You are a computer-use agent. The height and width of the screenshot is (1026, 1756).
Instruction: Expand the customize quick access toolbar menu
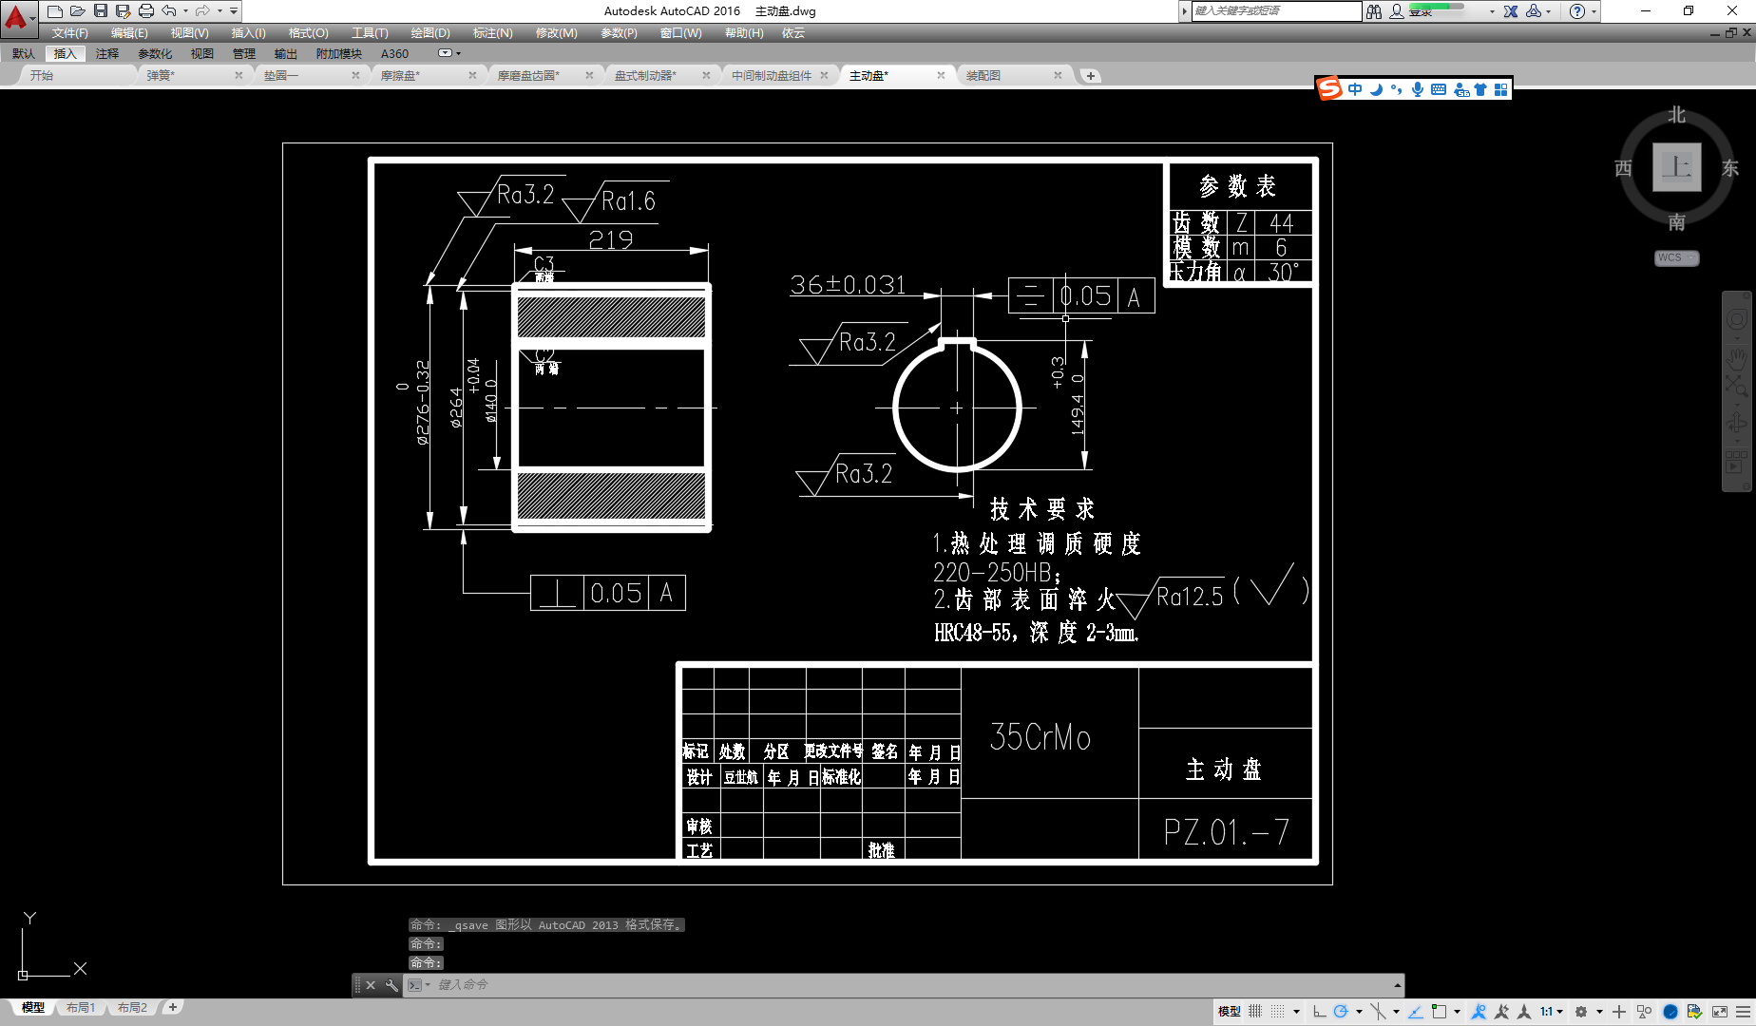click(x=234, y=10)
